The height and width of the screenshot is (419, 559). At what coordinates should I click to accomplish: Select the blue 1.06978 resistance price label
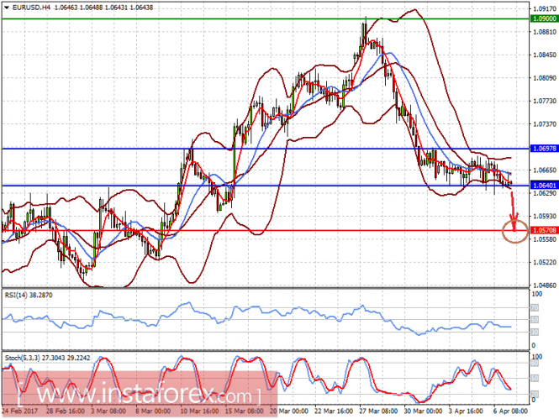544,149
